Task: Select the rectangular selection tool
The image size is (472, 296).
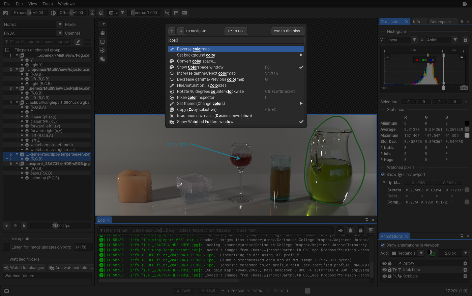Action: 102,42
